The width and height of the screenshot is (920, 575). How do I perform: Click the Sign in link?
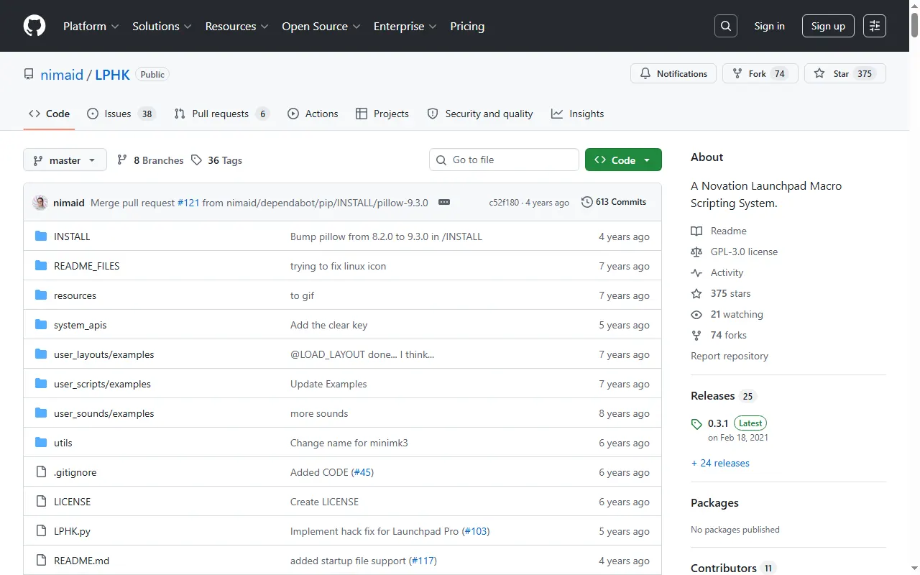(769, 26)
